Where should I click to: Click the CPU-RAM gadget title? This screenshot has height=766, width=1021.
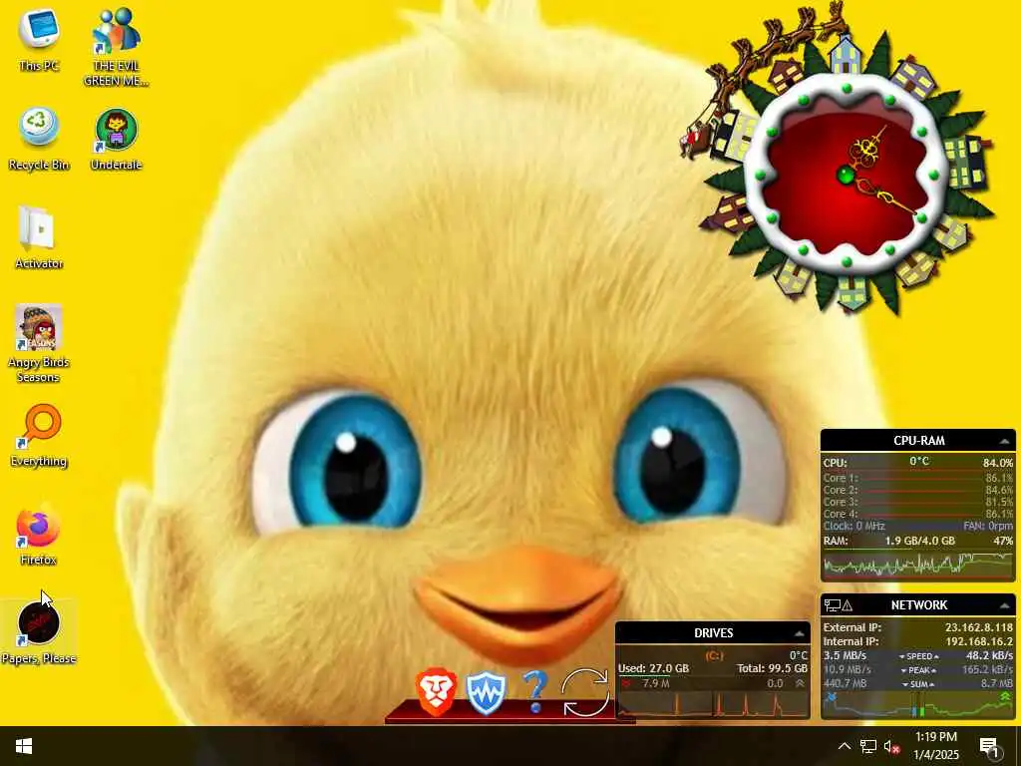(918, 441)
